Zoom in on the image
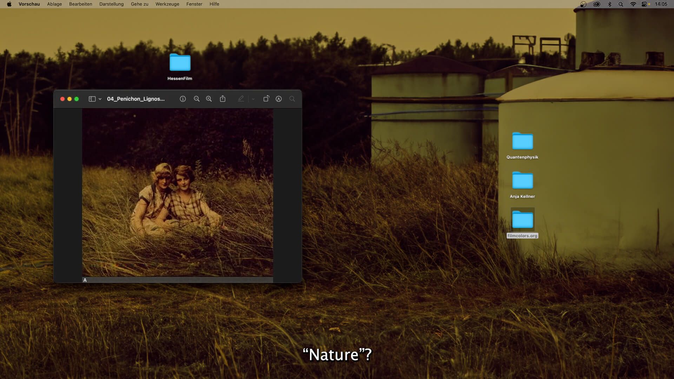 (209, 99)
